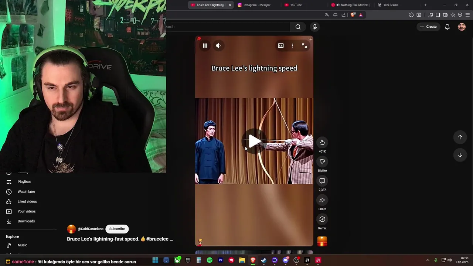
Task: Show hidden system tray icons
Action: click(x=428, y=260)
